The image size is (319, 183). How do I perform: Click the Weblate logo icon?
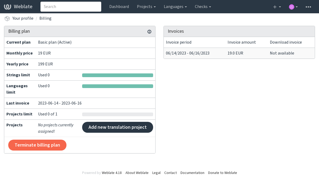point(7,7)
